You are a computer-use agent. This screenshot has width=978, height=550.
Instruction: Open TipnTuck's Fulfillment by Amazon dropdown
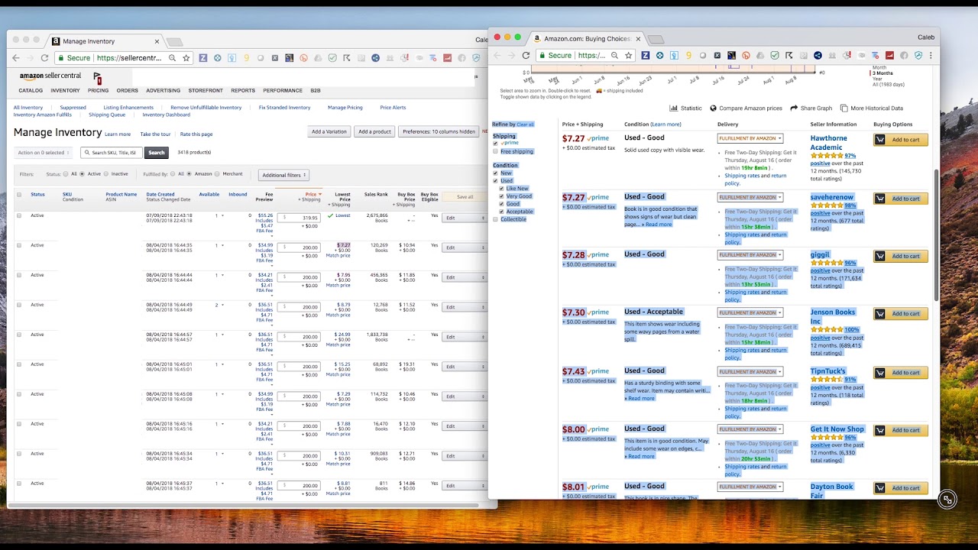point(750,371)
